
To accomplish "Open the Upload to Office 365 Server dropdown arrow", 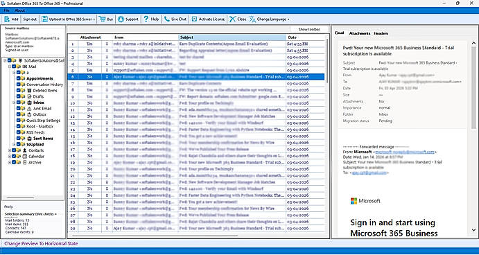I will tap(94, 19).
